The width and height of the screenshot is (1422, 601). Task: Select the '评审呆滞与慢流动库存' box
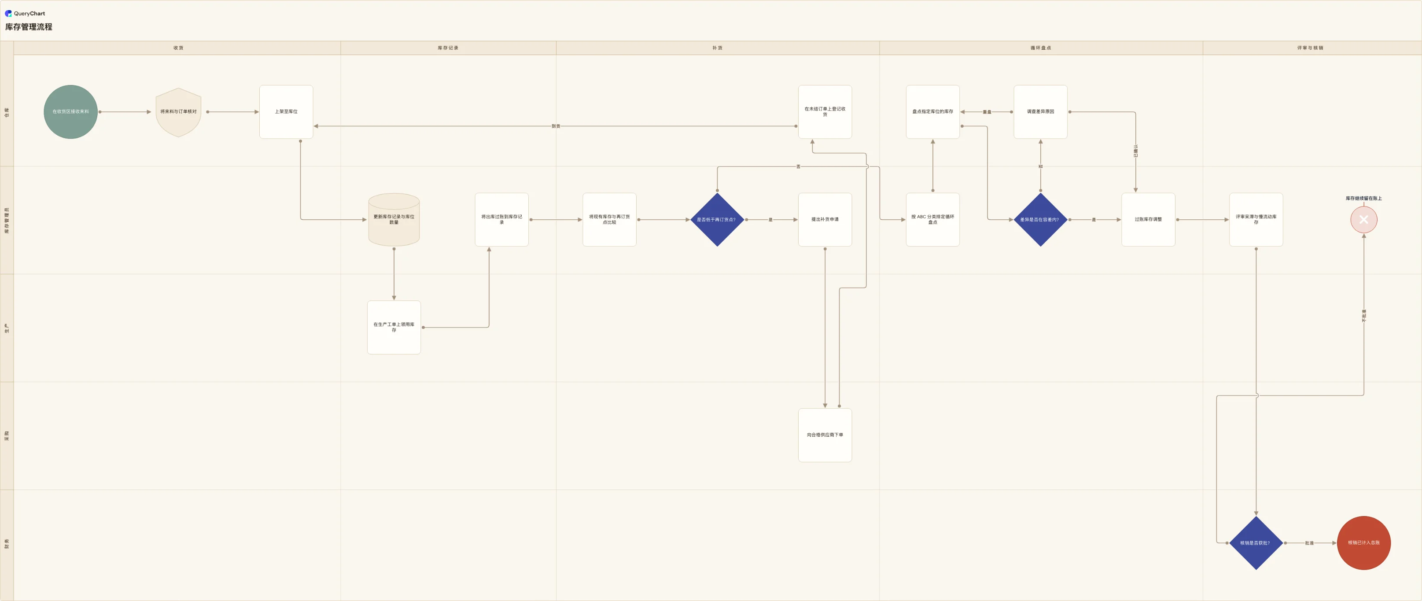tap(1256, 220)
